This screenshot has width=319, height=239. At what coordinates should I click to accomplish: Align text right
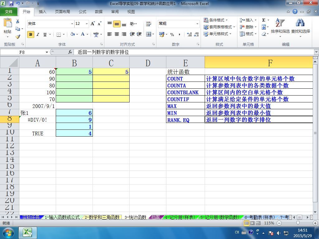tap(124, 34)
